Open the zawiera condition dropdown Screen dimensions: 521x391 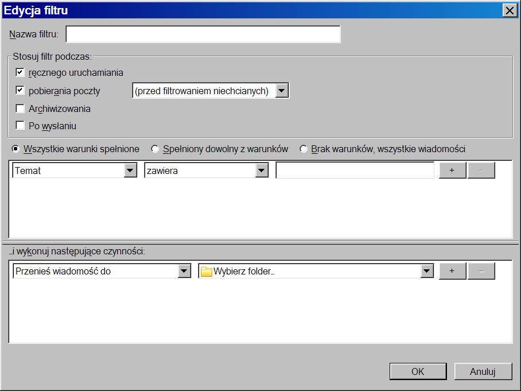pyautogui.click(x=262, y=171)
